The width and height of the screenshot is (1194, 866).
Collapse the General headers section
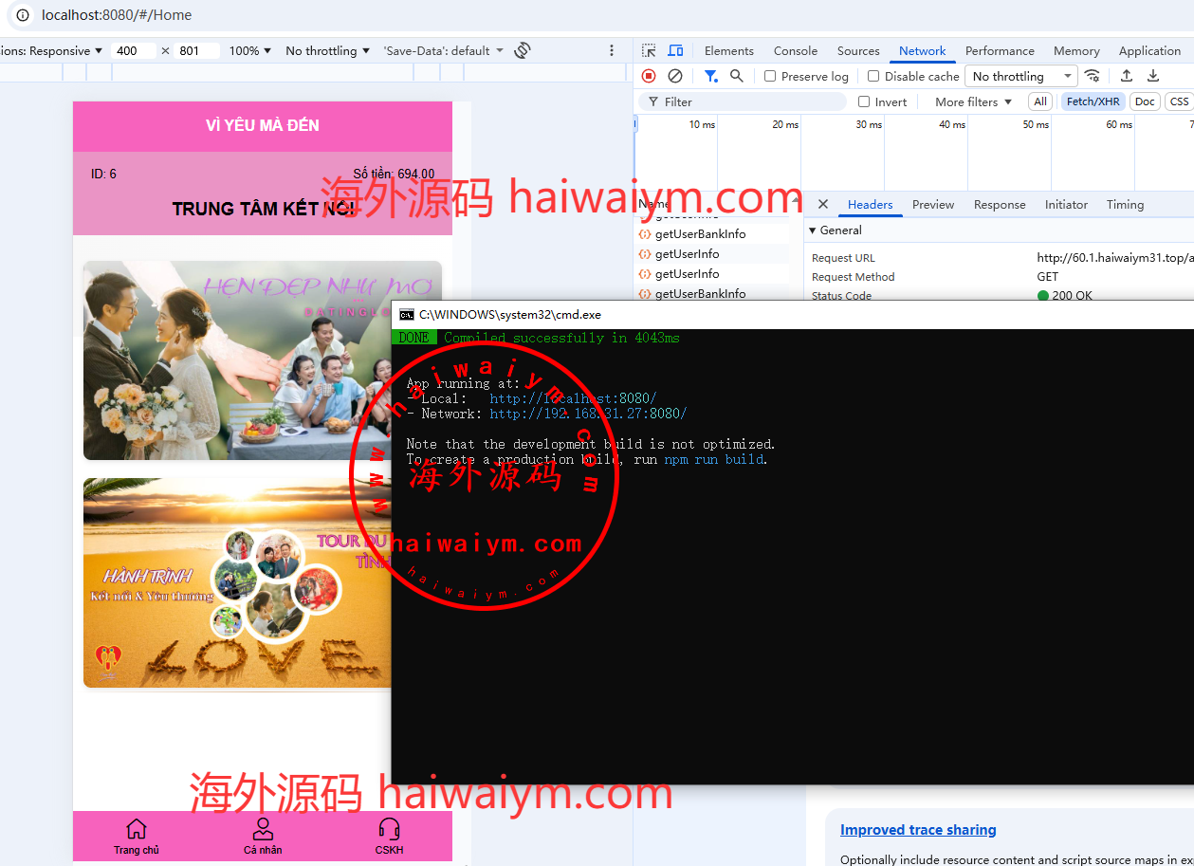(813, 230)
